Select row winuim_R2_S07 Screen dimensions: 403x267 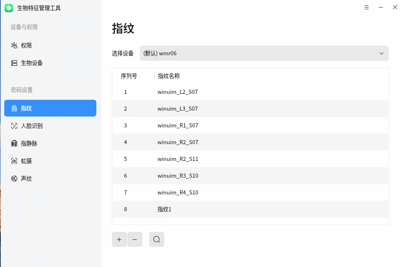pyautogui.click(x=250, y=142)
